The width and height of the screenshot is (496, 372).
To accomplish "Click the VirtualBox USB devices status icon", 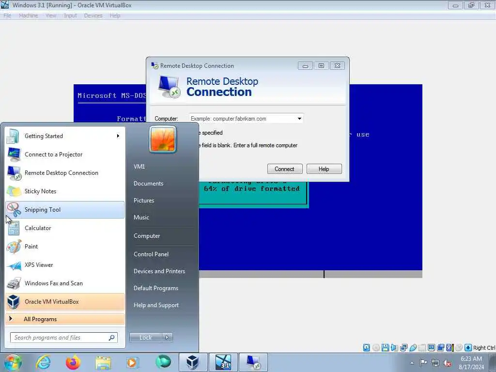I will coord(413,348).
